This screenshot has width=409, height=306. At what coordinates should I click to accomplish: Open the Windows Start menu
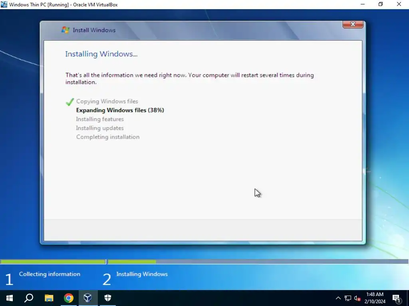tap(10, 298)
